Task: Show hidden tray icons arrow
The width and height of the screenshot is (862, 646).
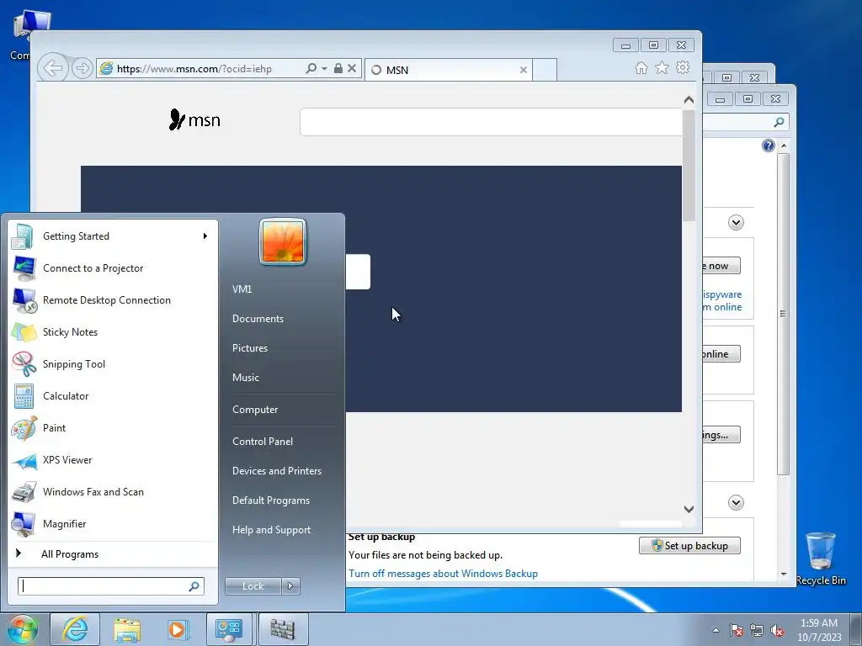Action: 716,630
